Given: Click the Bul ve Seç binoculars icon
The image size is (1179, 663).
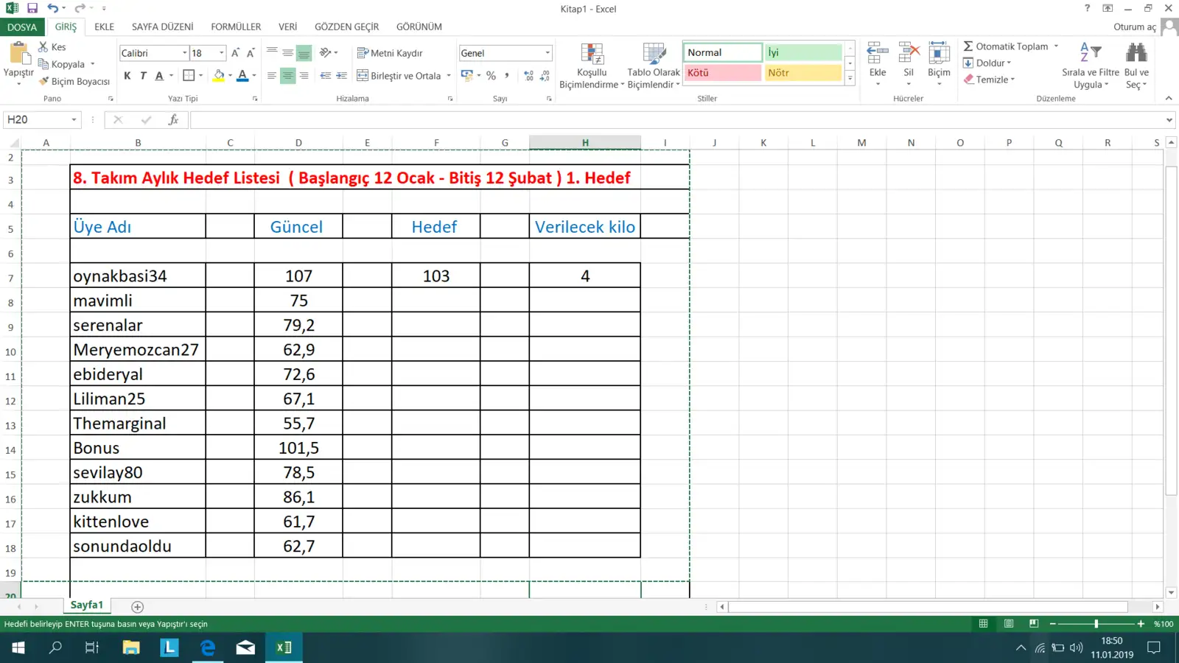Looking at the screenshot, I should click(x=1136, y=53).
